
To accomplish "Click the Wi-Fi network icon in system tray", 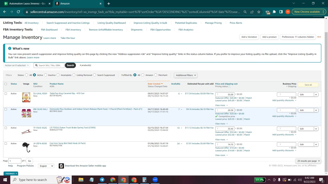I will coord(295,180).
